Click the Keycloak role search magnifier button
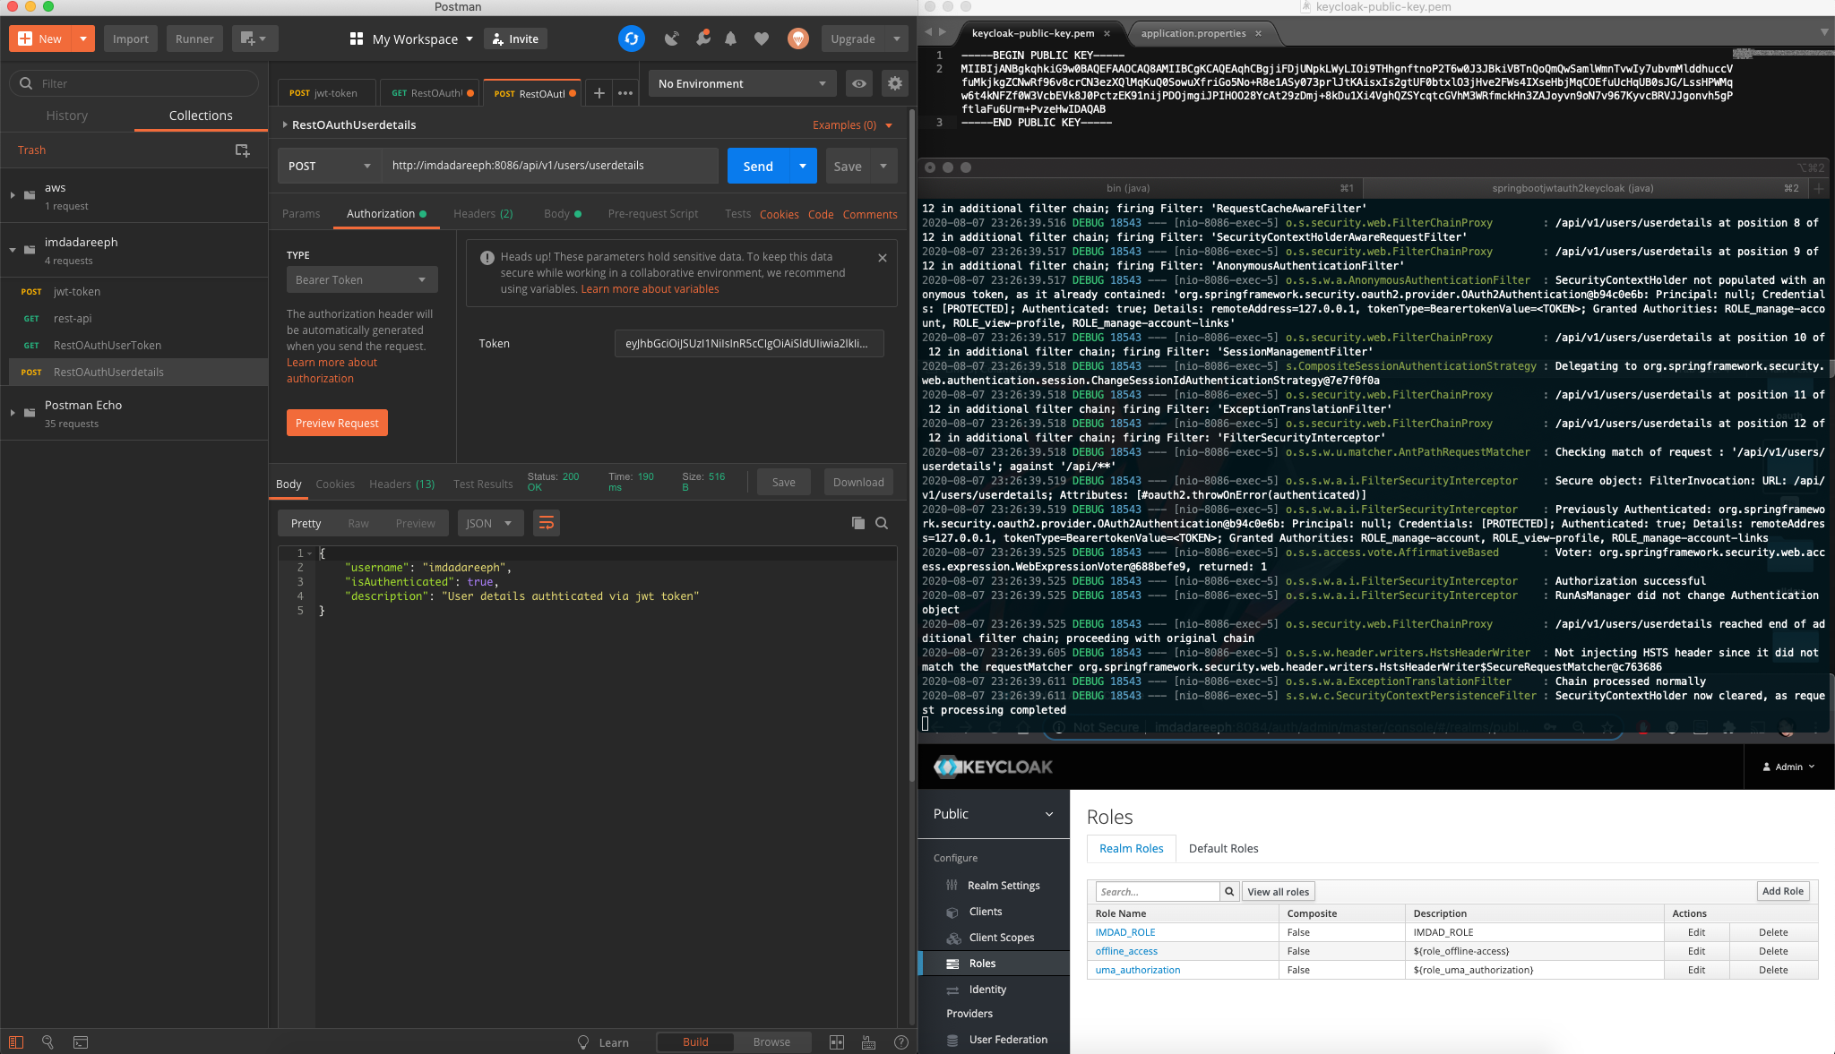The image size is (1835, 1054). tap(1229, 891)
